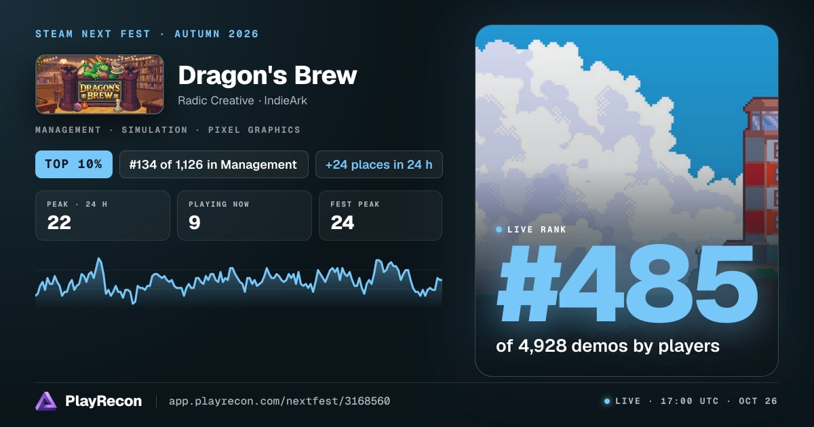
Task: Click "of 4,928 demos by players" text
Action: point(608,346)
